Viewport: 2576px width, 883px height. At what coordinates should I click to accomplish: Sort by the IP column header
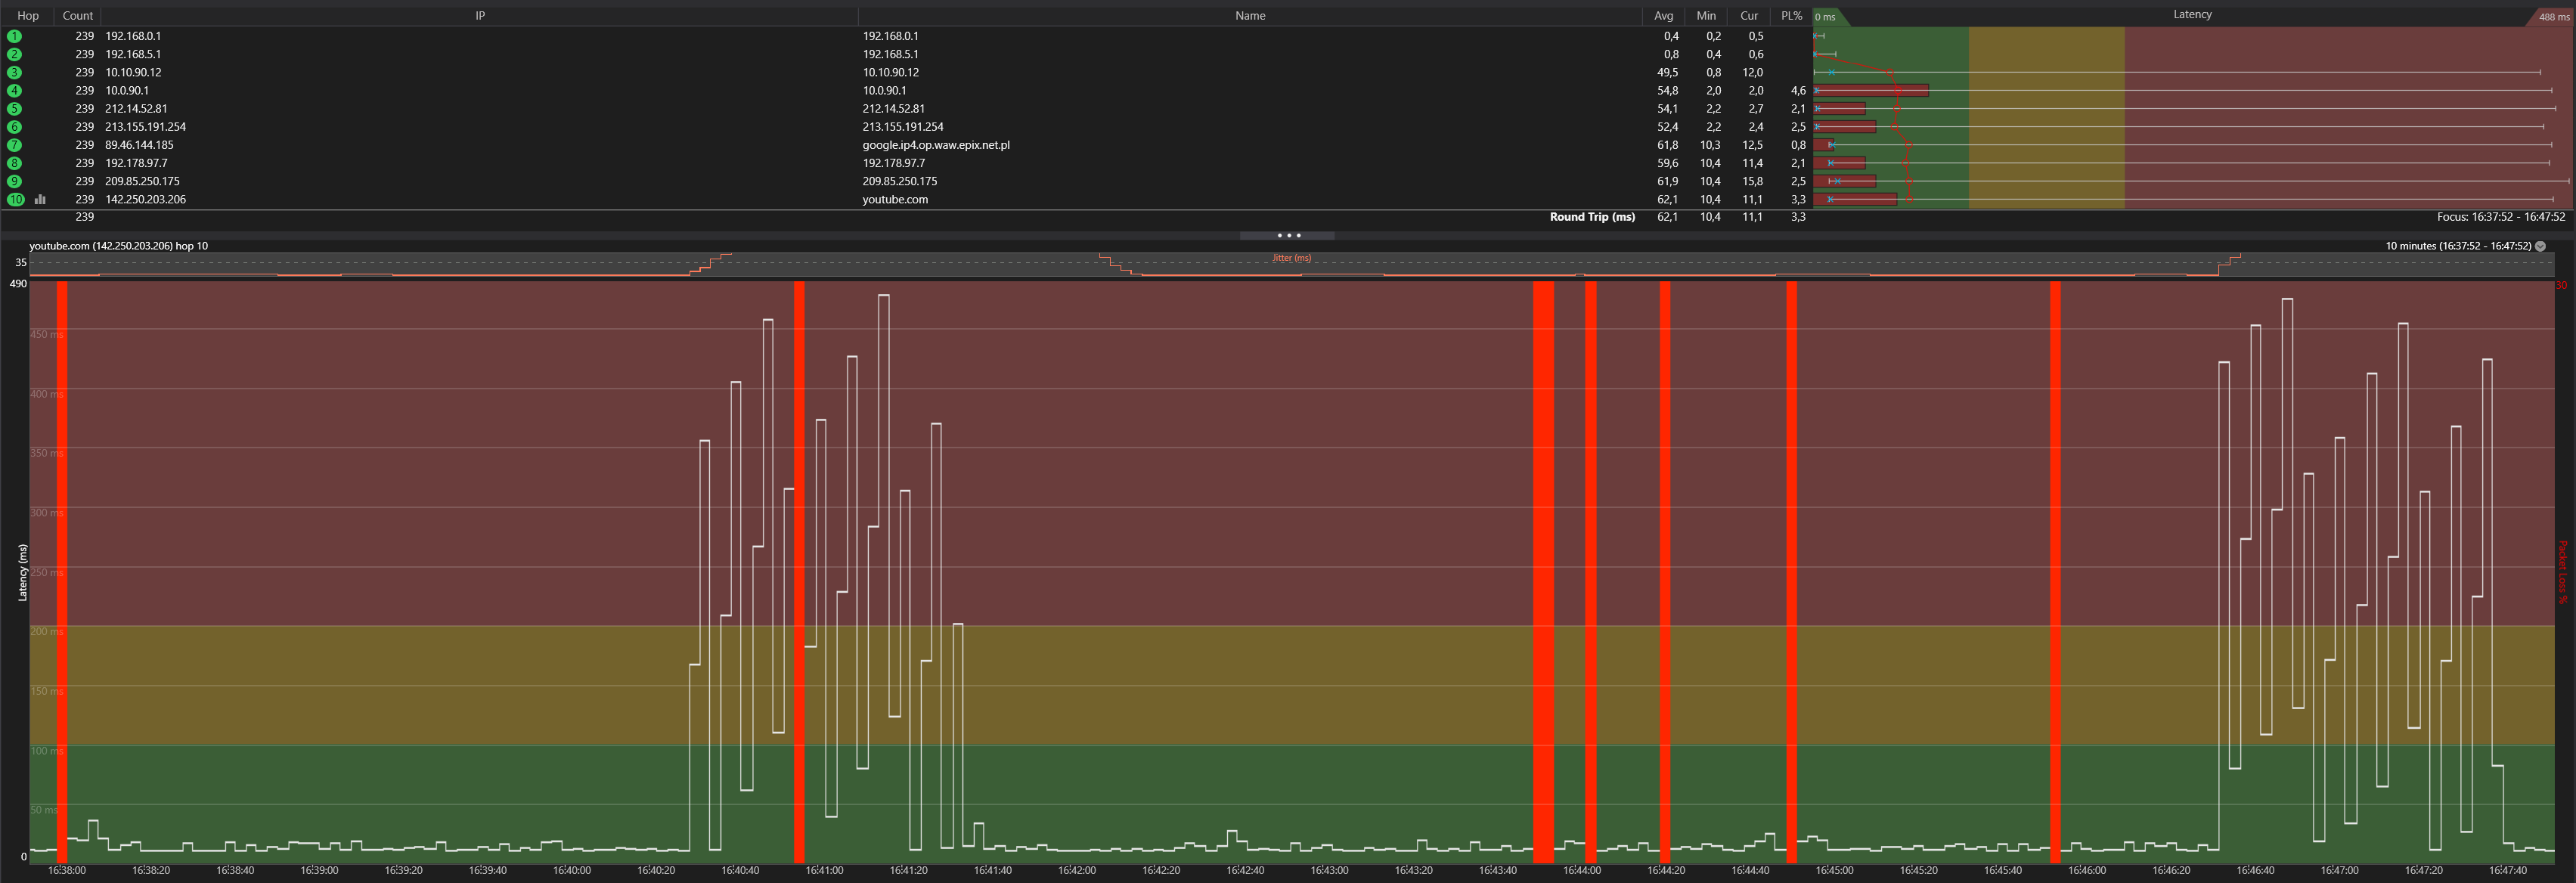click(480, 16)
